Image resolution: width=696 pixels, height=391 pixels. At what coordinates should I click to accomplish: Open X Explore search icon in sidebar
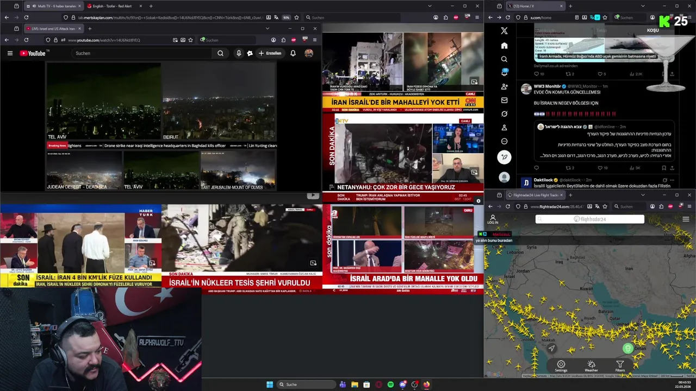pos(504,59)
